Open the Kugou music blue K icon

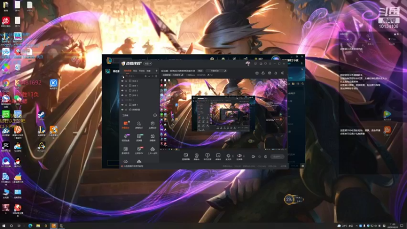(53, 84)
